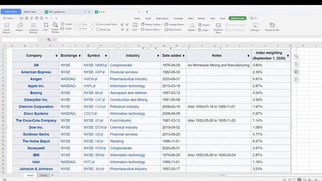Click the Height input field
The width and height of the screenshot is (322, 181).
coord(84,24)
